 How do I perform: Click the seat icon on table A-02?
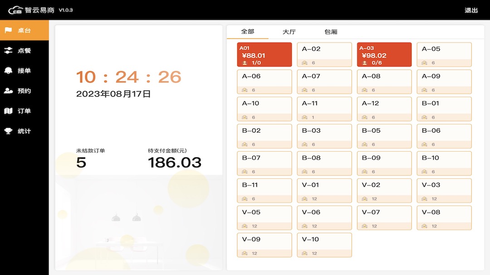click(305, 63)
